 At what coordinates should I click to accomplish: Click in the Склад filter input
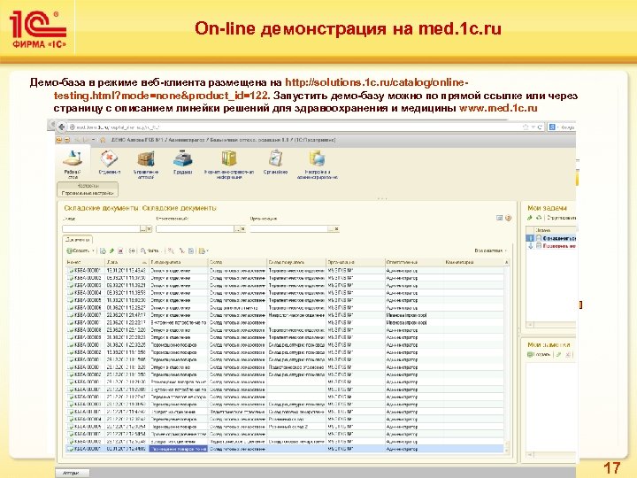click(x=101, y=229)
